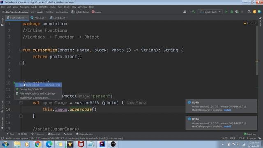Toggle tool window bars icon in status bar
The width and height of the screenshot is (263, 148).
point(2,138)
